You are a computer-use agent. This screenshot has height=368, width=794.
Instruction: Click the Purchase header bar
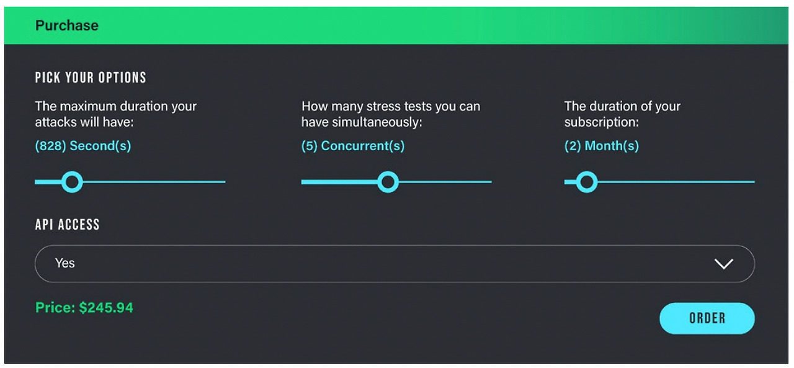point(66,25)
